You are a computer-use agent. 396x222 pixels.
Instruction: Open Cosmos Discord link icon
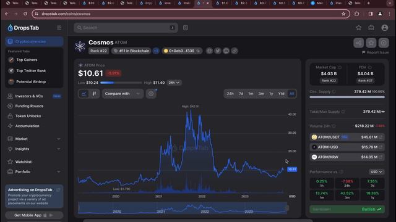click(226, 51)
